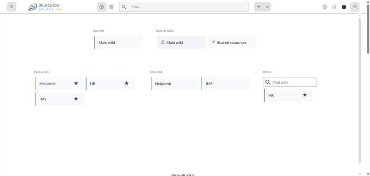Open IMS wiki in Favourites
This screenshot has width=370, height=176.
(x=59, y=99)
